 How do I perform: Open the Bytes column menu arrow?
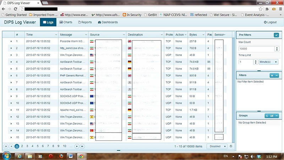coord(203,35)
